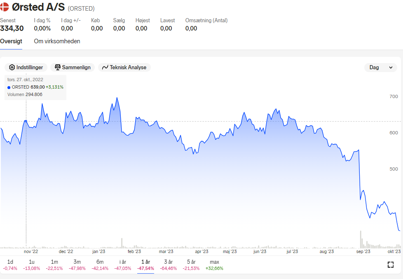Open Indstillinger gear settings
The width and height of the screenshot is (403, 279).
[26, 67]
